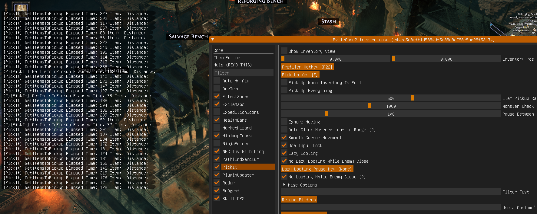Enable the Auto My Aim plugin checkbox
The image size is (537, 214).
pos(217,81)
